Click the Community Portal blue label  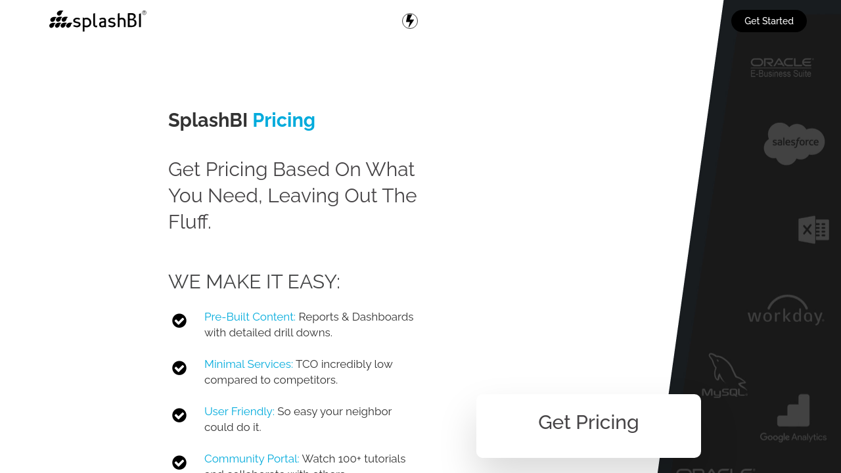click(252, 459)
